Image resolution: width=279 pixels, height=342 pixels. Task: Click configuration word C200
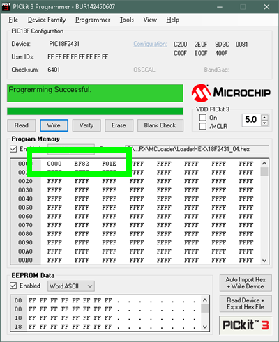point(180,45)
